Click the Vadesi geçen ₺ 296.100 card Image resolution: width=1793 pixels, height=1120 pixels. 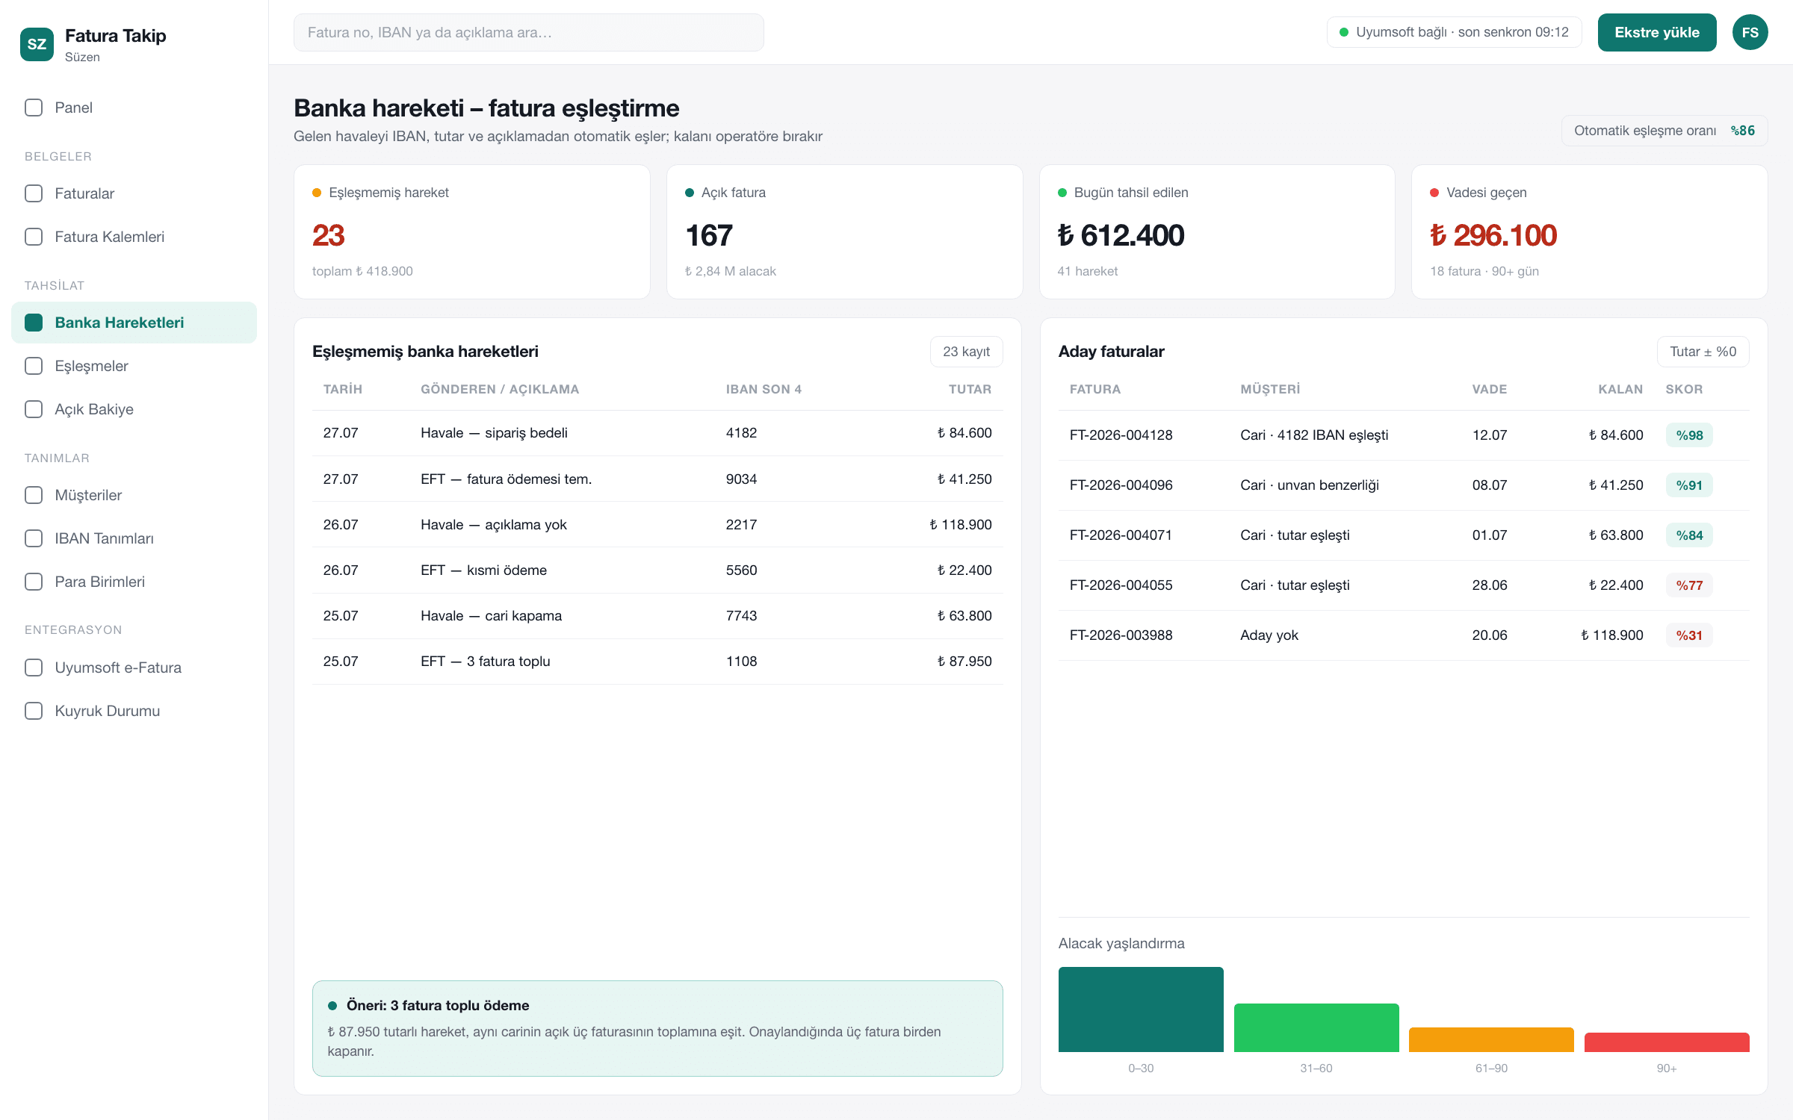click(x=1589, y=231)
